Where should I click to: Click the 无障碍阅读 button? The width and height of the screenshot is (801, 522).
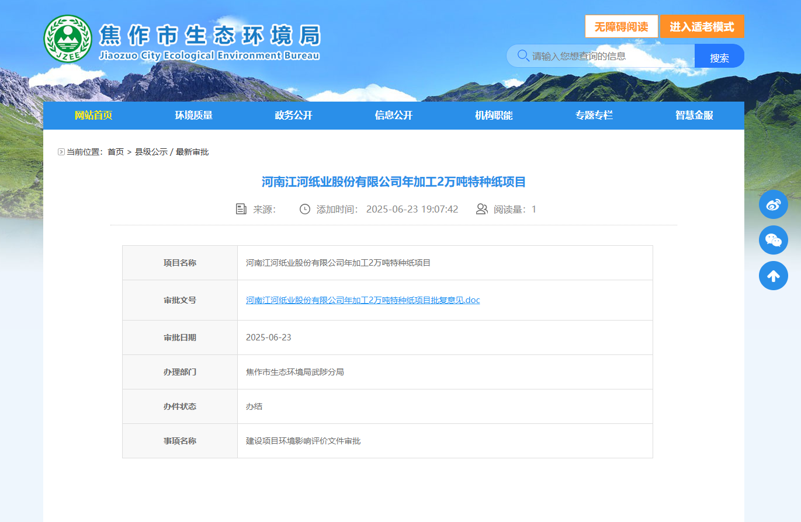622,27
